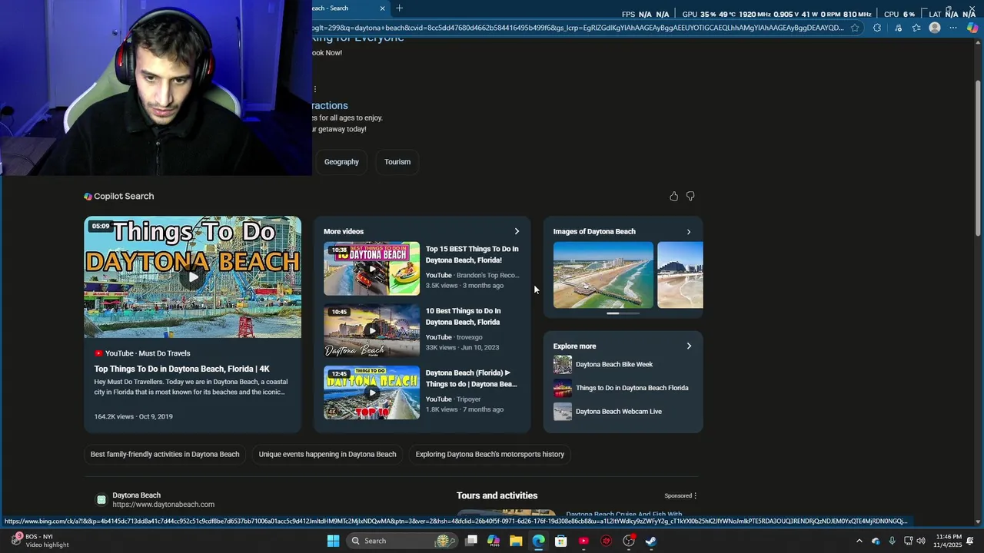Screen dimensions: 984x553
Task: Click the browser address bar URL
Action: [577, 28]
